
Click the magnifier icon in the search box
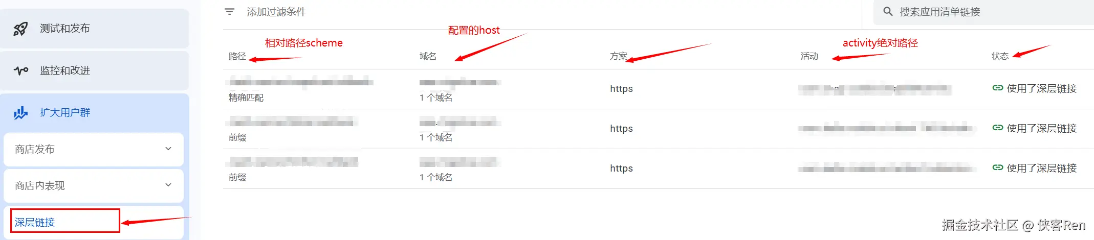click(888, 11)
